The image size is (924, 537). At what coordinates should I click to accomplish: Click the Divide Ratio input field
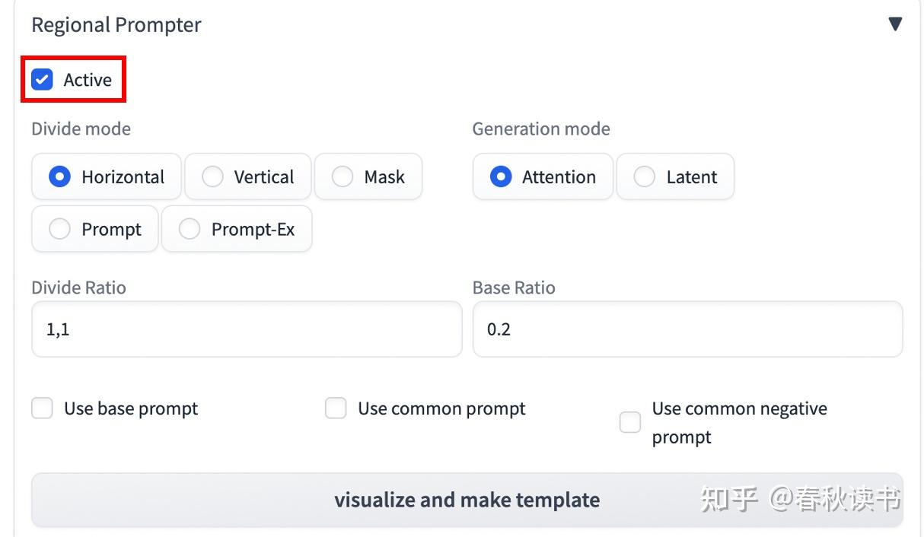coord(246,329)
